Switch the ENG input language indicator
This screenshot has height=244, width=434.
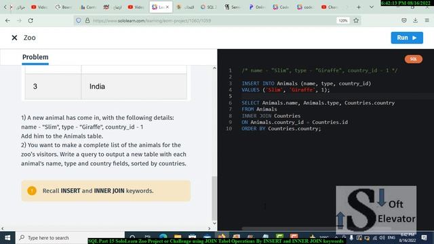391,238
